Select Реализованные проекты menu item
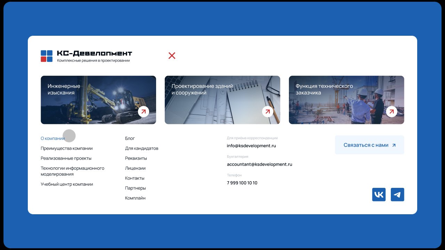The height and width of the screenshot is (250, 445). [x=66, y=158]
